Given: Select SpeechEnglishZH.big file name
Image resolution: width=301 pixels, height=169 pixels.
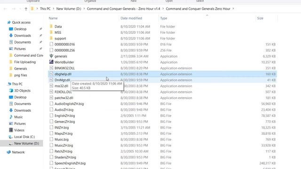Looking at the screenshot, I should 70,163.
